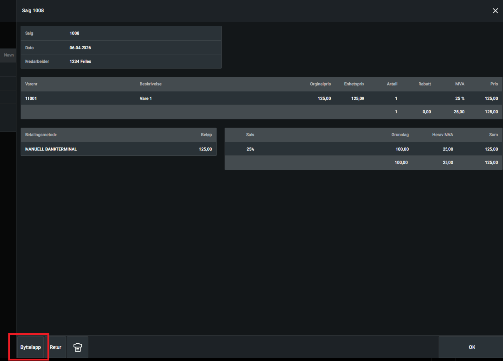
Task: Close the Salg 1008 dialog
Action: [x=495, y=11]
